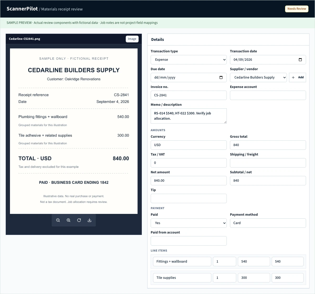Click unit price field of Fittings + wallboard row
The image size is (315, 294).
pos(254,262)
